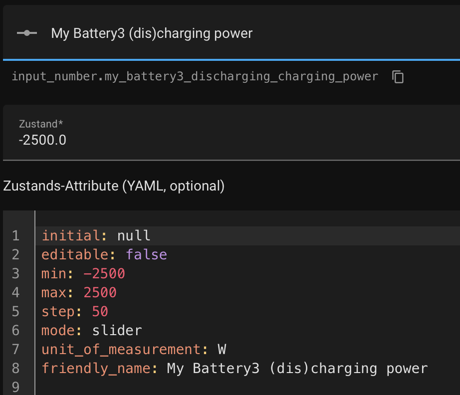Click the friendly_name value text in the editor

pos(297,369)
